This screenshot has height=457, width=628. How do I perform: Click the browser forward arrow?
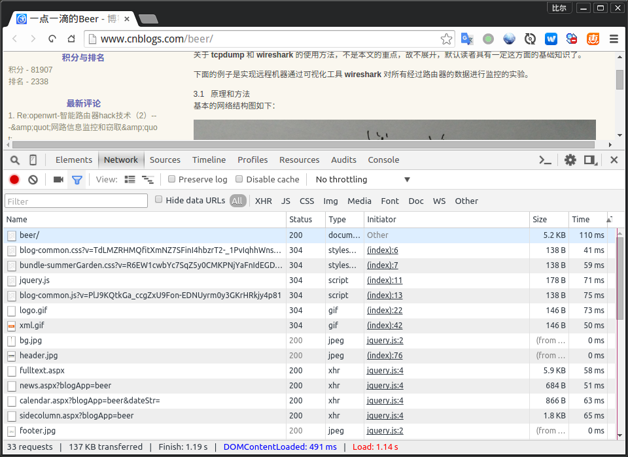coord(33,39)
